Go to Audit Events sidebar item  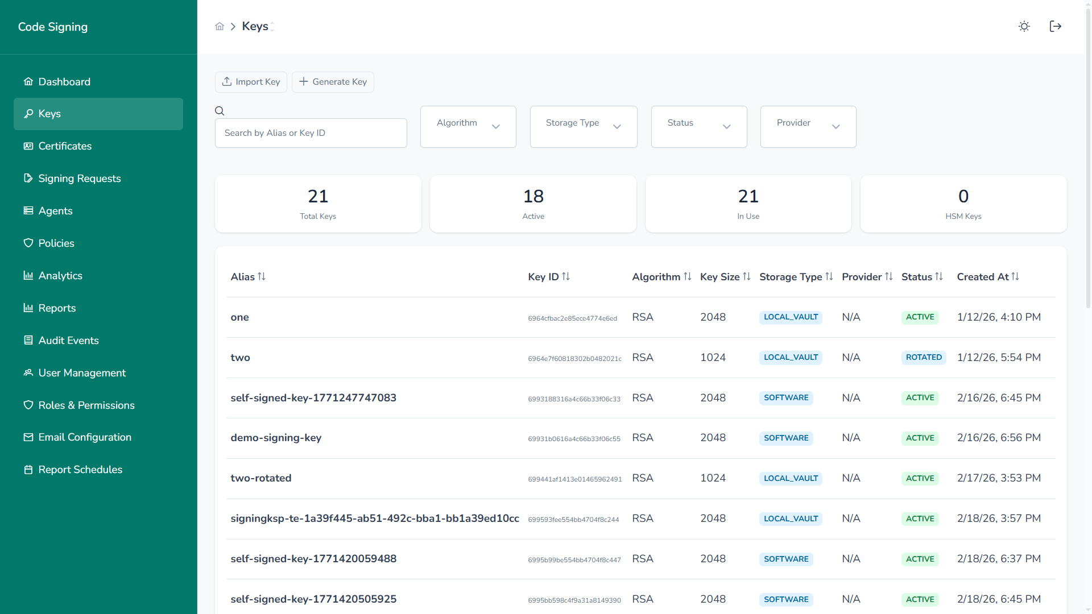[x=68, y=341]
